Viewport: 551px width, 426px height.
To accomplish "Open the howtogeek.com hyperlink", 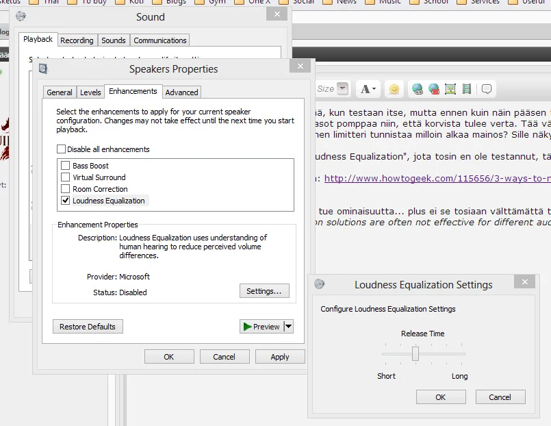I will [x=437, y=179].
